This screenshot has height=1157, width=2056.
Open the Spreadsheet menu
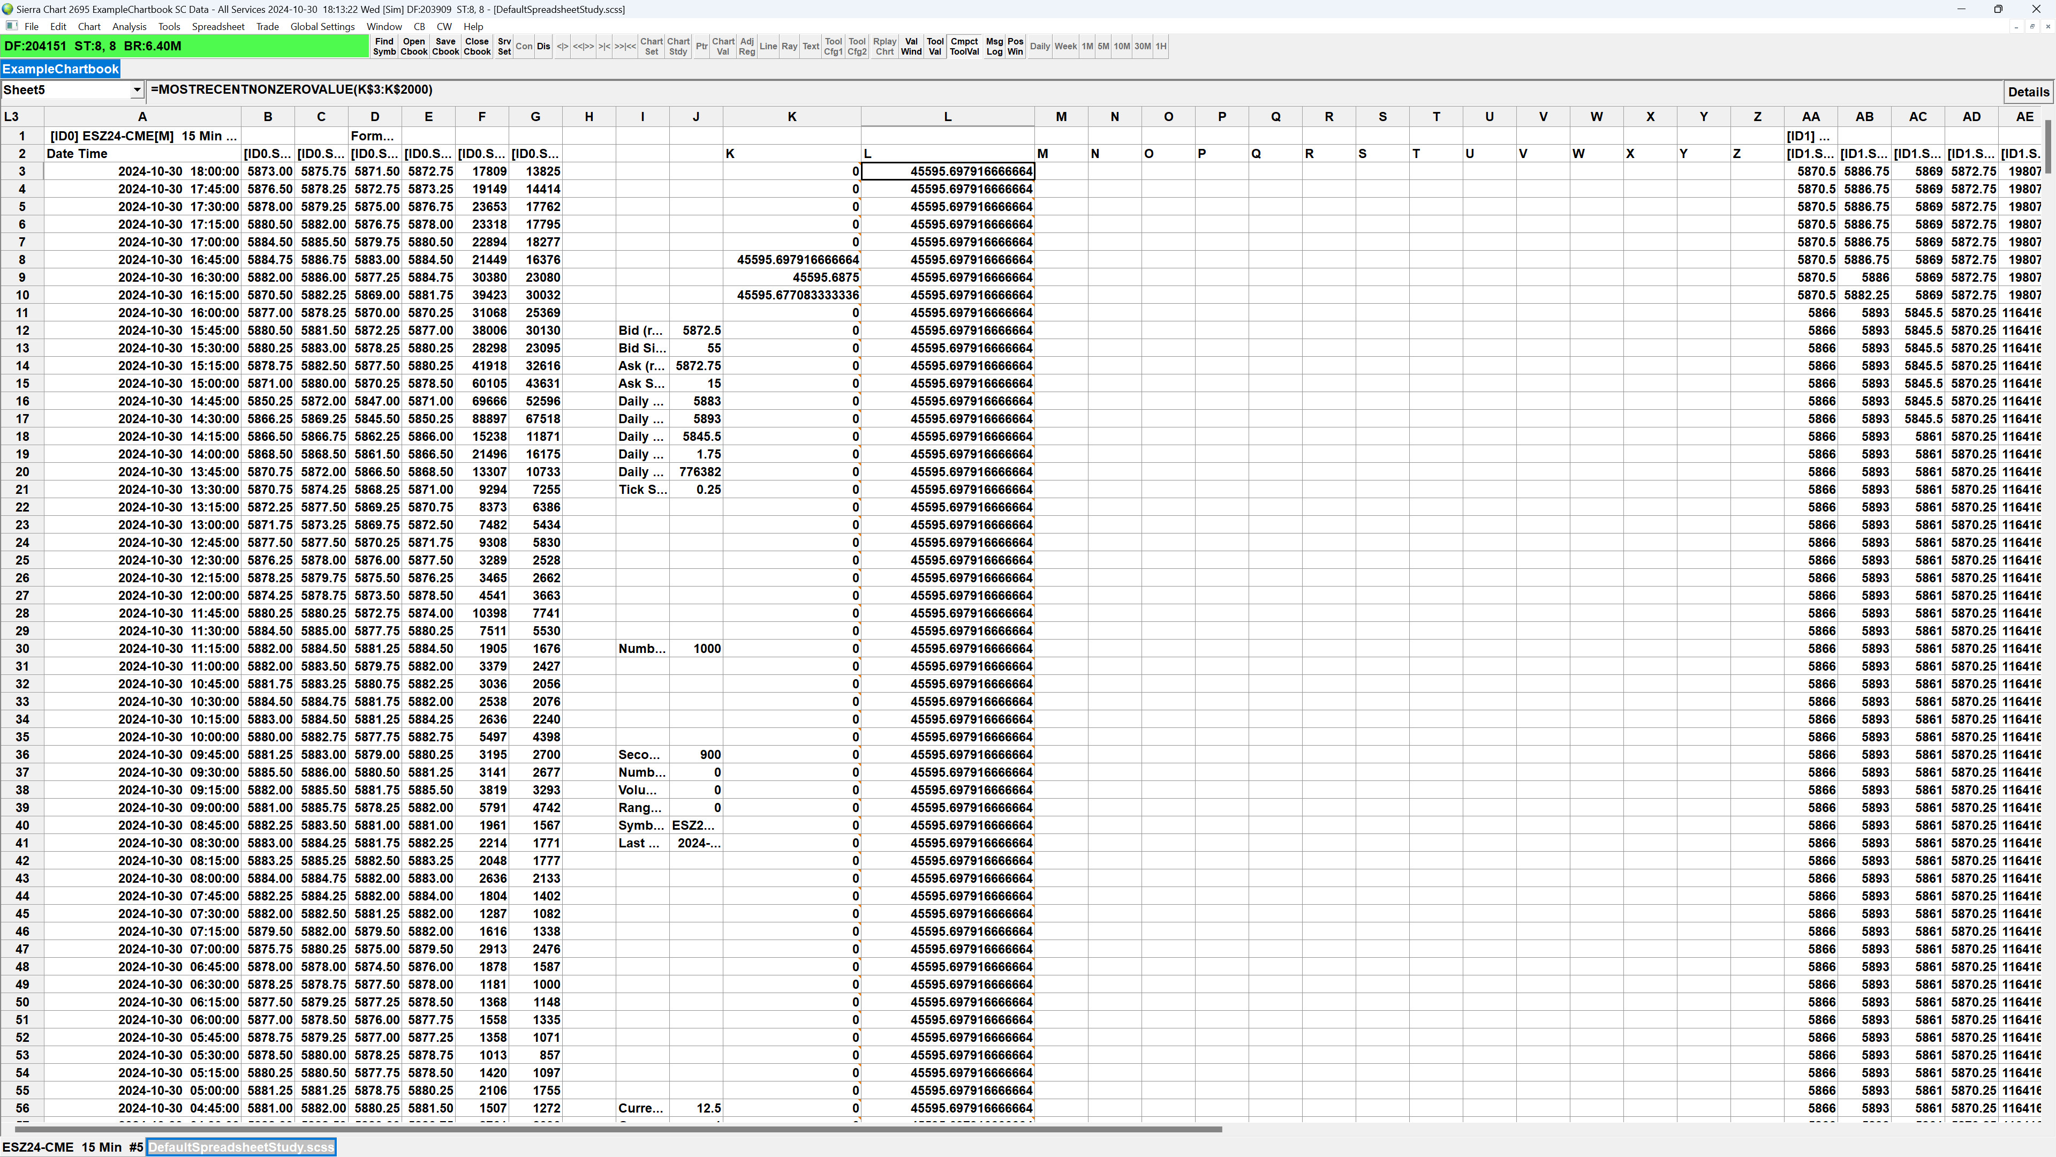(218, 26)
